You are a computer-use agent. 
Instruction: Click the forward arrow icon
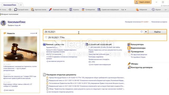pyautogui.click(x=10, y=9)
